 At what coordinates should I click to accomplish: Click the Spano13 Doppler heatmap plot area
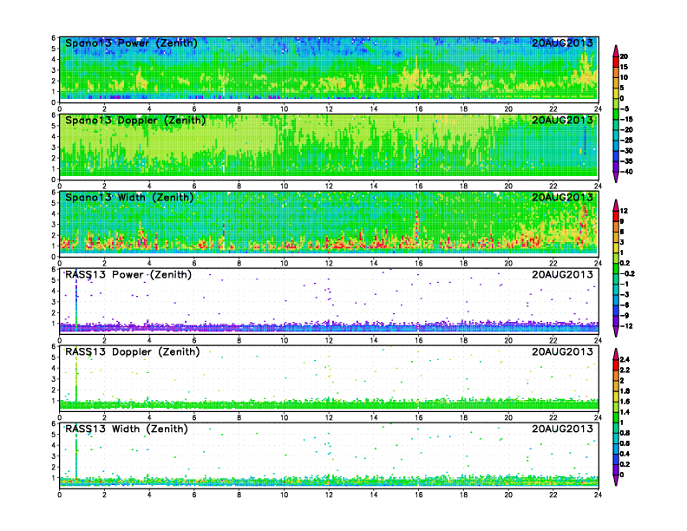(x=329, y=146)
